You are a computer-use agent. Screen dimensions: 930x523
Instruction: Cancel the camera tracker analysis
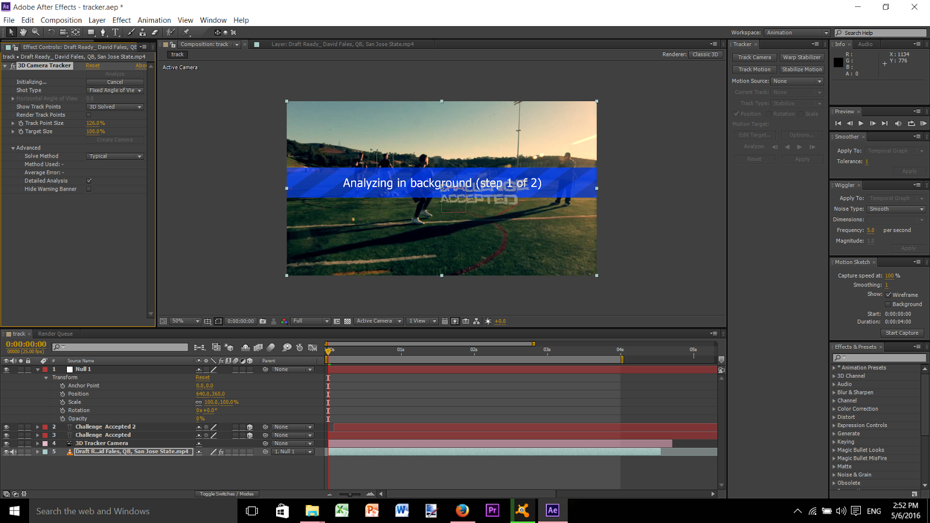tap(115, 82)
